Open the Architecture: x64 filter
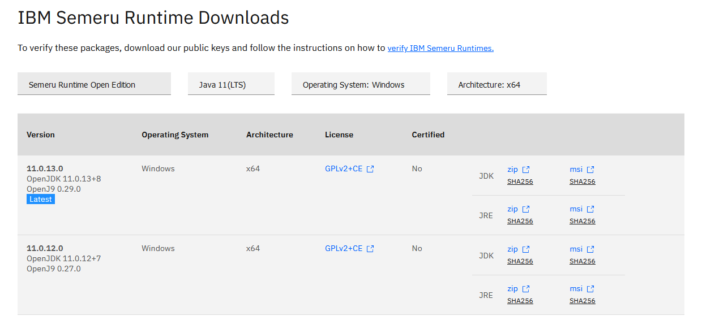 [496, 84]
